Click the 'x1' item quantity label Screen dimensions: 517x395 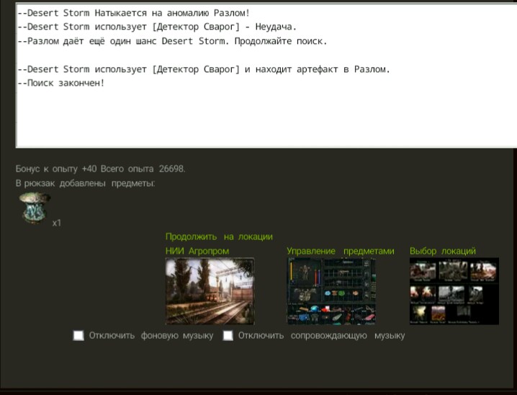(56, 223)
